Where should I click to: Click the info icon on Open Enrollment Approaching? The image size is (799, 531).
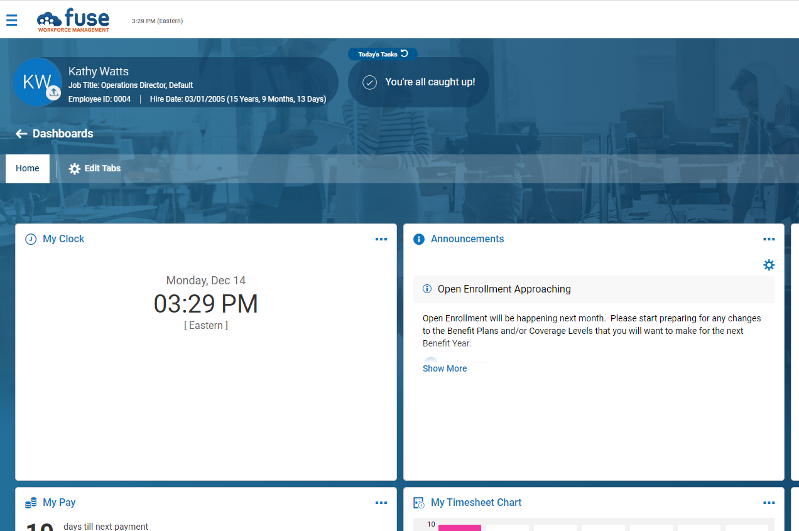coord(427,289)
